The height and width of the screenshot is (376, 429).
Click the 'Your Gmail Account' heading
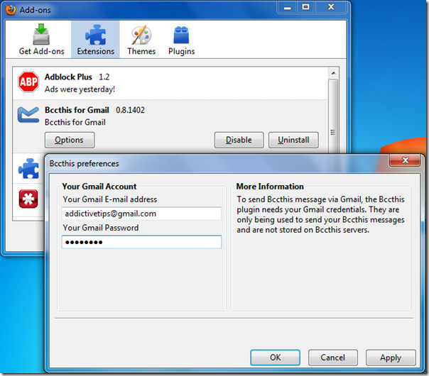tap(99, 187)
